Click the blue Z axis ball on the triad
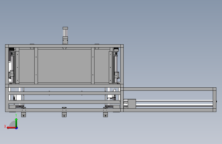Screen dimensions: 222x144 click(17, 128)
